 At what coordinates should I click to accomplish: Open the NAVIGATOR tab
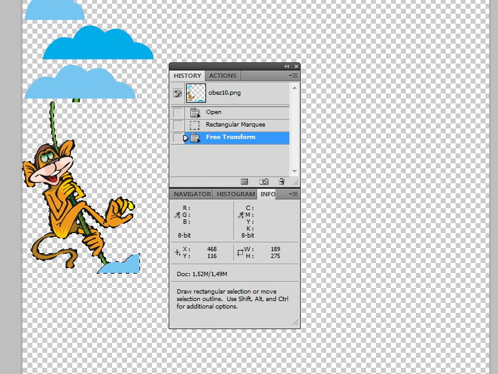pos(192,194)
